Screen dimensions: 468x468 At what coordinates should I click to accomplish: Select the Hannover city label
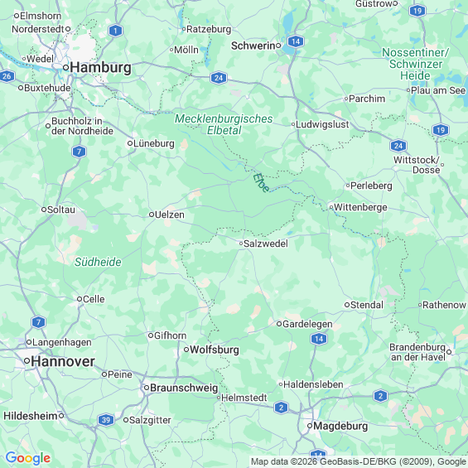coord(63,361)
